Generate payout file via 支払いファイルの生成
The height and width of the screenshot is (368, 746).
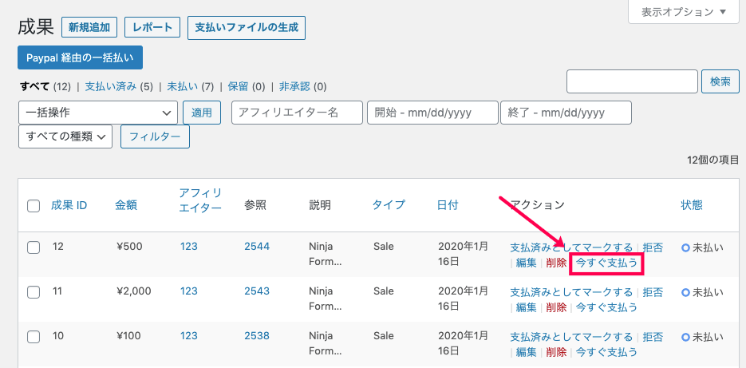(x=247, y=28)
